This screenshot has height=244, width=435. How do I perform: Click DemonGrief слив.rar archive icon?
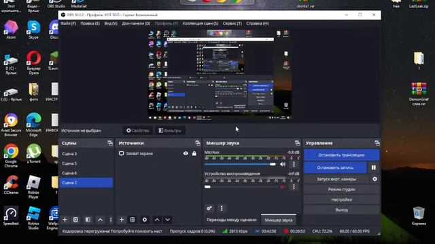click(x=419, y=94)
